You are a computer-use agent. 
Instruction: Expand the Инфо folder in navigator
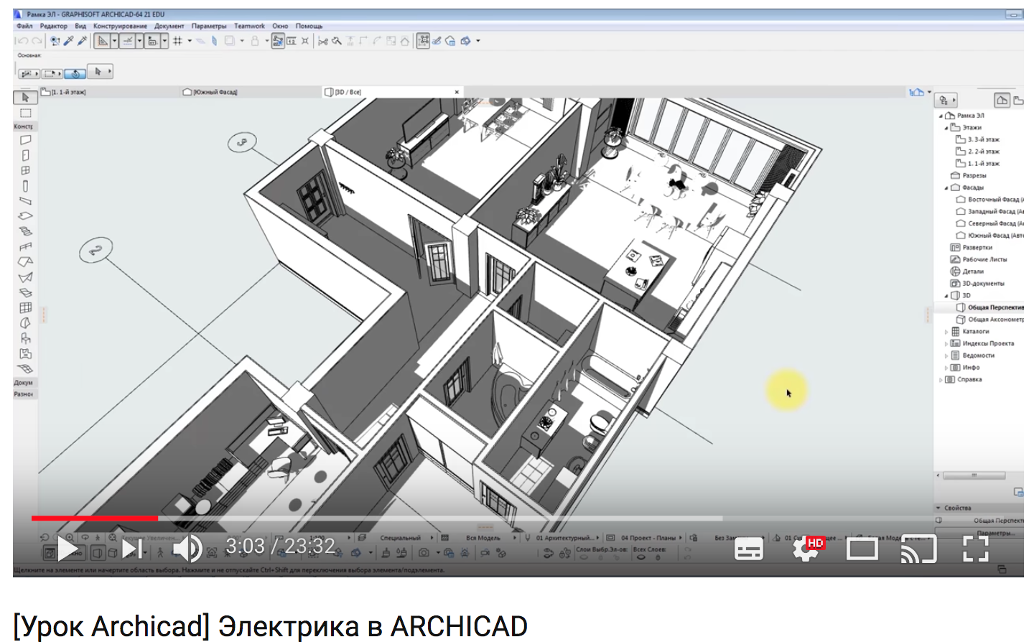pos(946,368)
